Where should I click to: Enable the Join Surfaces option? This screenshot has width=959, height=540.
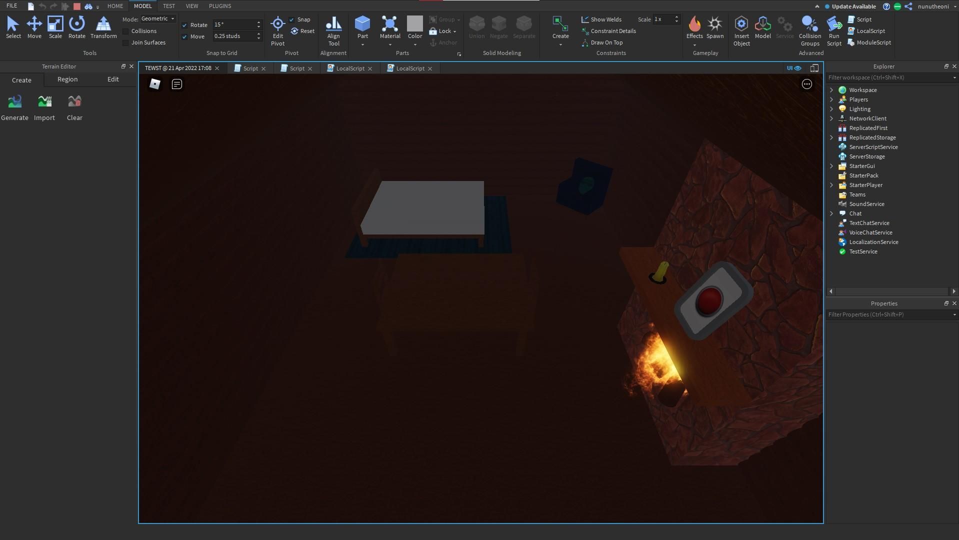click(x=124, y=42)
